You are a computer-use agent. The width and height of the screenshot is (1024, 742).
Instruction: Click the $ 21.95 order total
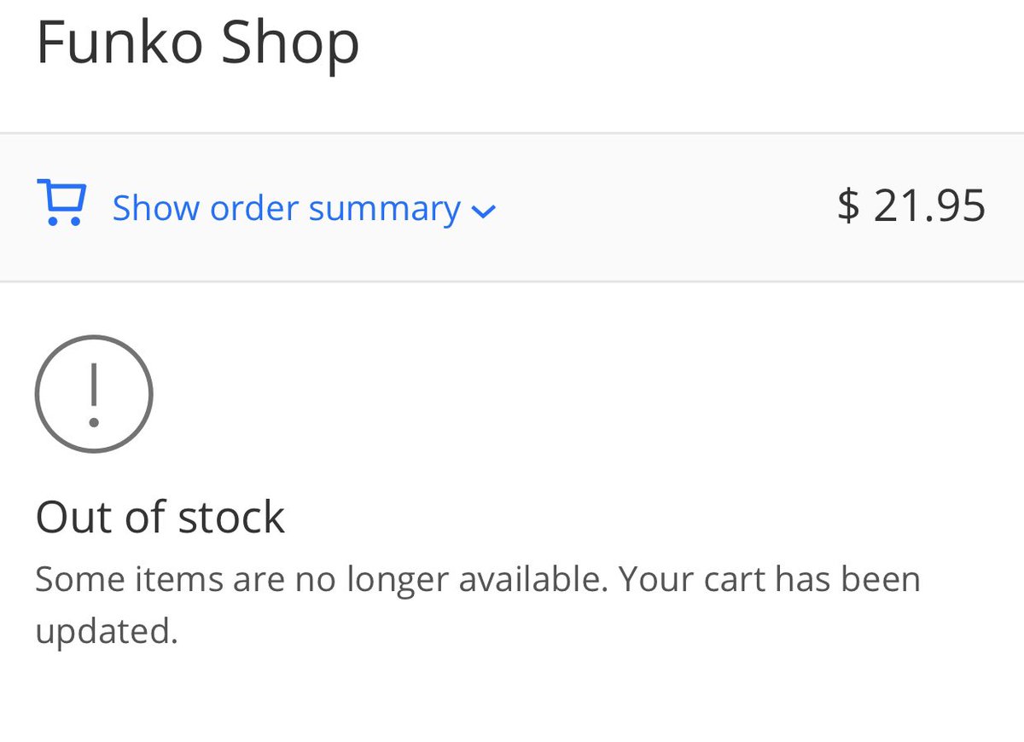pyautogui.click(x=911, y=206)
